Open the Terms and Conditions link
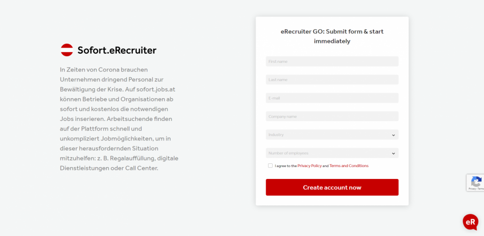This screenshot has height=236, width=484. pyautogui.click(x=349, y=166)
